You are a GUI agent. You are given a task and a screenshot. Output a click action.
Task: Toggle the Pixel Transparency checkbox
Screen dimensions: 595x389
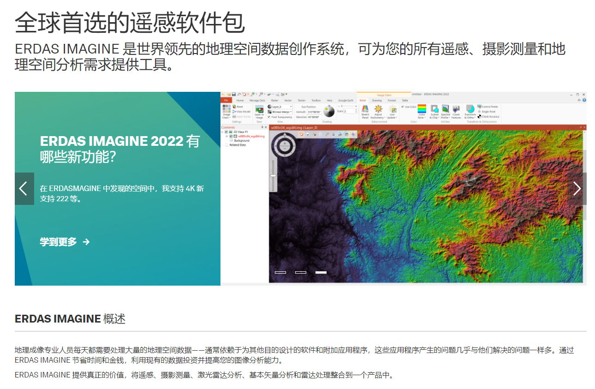point(269,117)
